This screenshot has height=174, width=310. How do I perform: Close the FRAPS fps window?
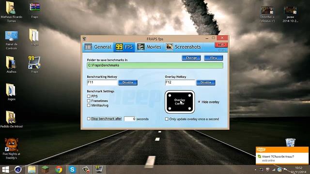222,38
